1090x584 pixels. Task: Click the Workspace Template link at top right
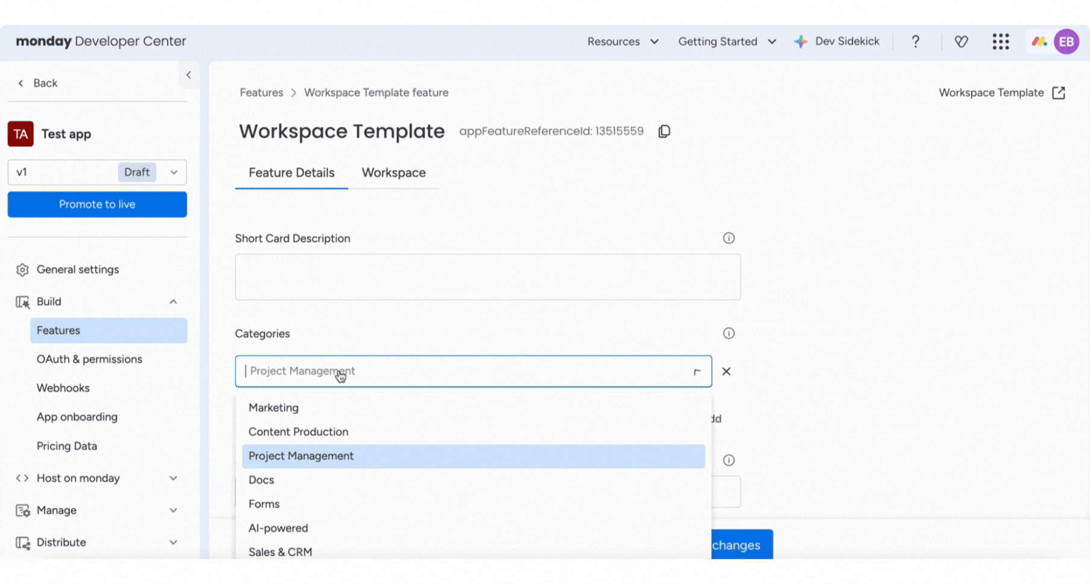pos(991,93)
